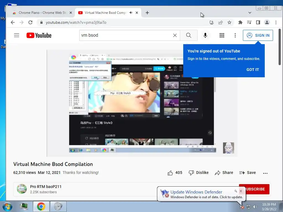
Task: Click the install/download icon in address bar
Action: (211, 22)
